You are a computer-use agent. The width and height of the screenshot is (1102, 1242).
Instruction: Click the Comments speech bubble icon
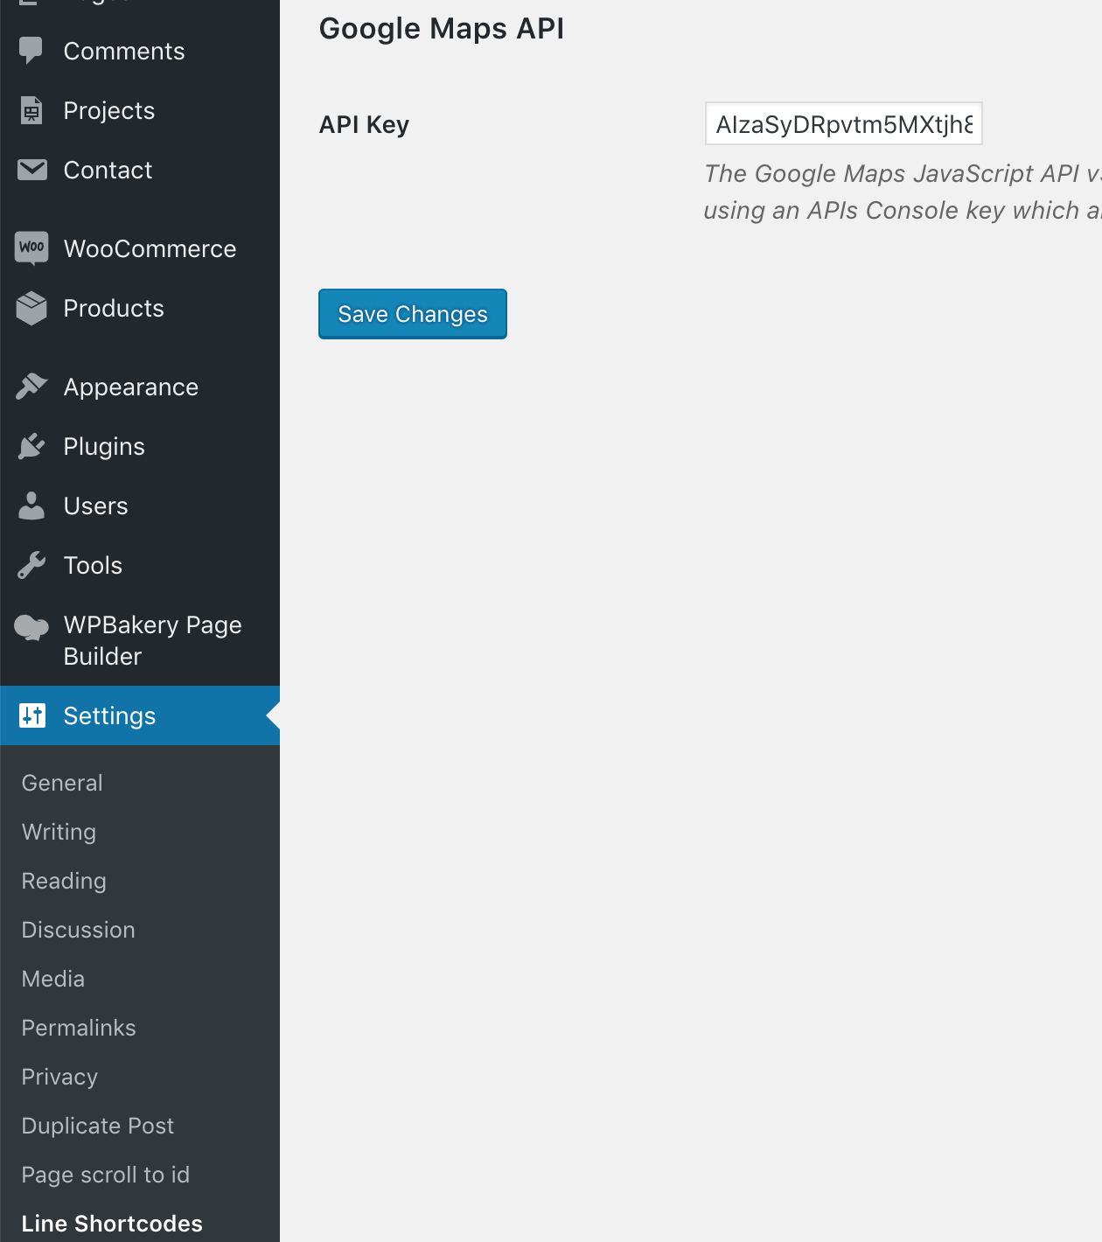pyautogui.click(x=31, y=51)
